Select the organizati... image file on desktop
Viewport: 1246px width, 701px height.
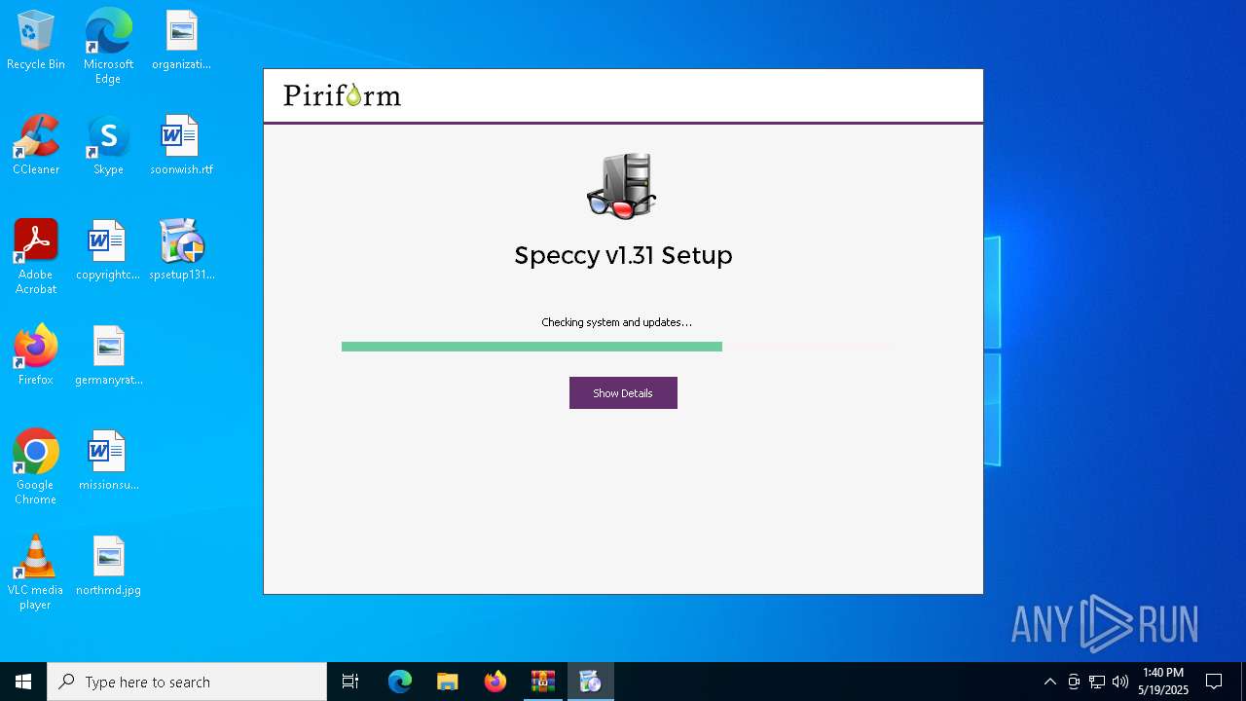(x=181, y=41)
